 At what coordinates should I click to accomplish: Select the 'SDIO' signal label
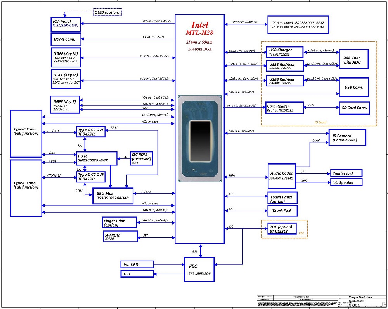point(310,105)
